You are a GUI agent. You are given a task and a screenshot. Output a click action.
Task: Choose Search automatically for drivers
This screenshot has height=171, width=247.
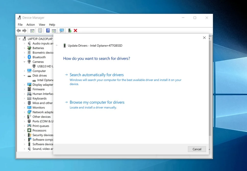(x=96, y=74)
